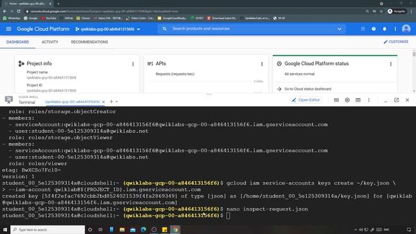This screenshot has width=416, height=234.
Task: Open File Explorer from the taskbar
Action: [122, 229]
